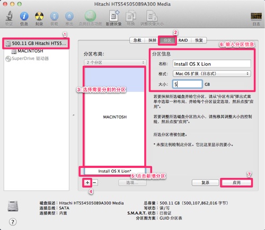
Task: Switch to the Partition (分区) tab
Action: click(x=167, y=40)
